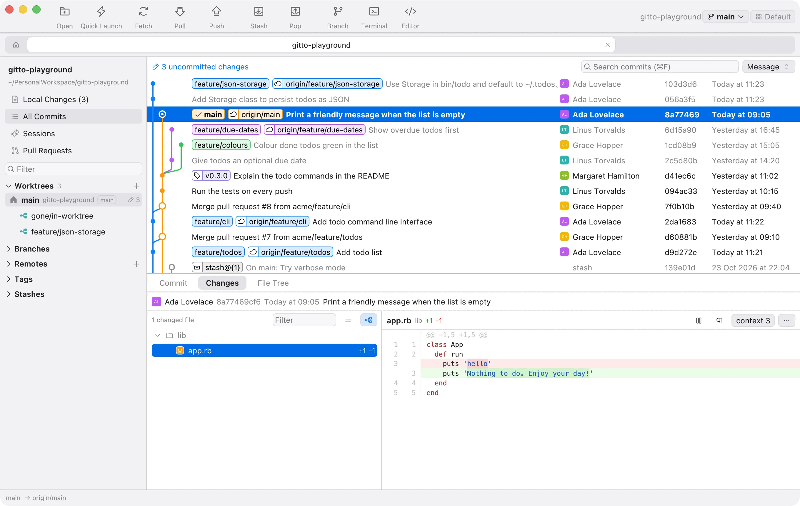Toggle side-by-side diff view

coord(699,321)
